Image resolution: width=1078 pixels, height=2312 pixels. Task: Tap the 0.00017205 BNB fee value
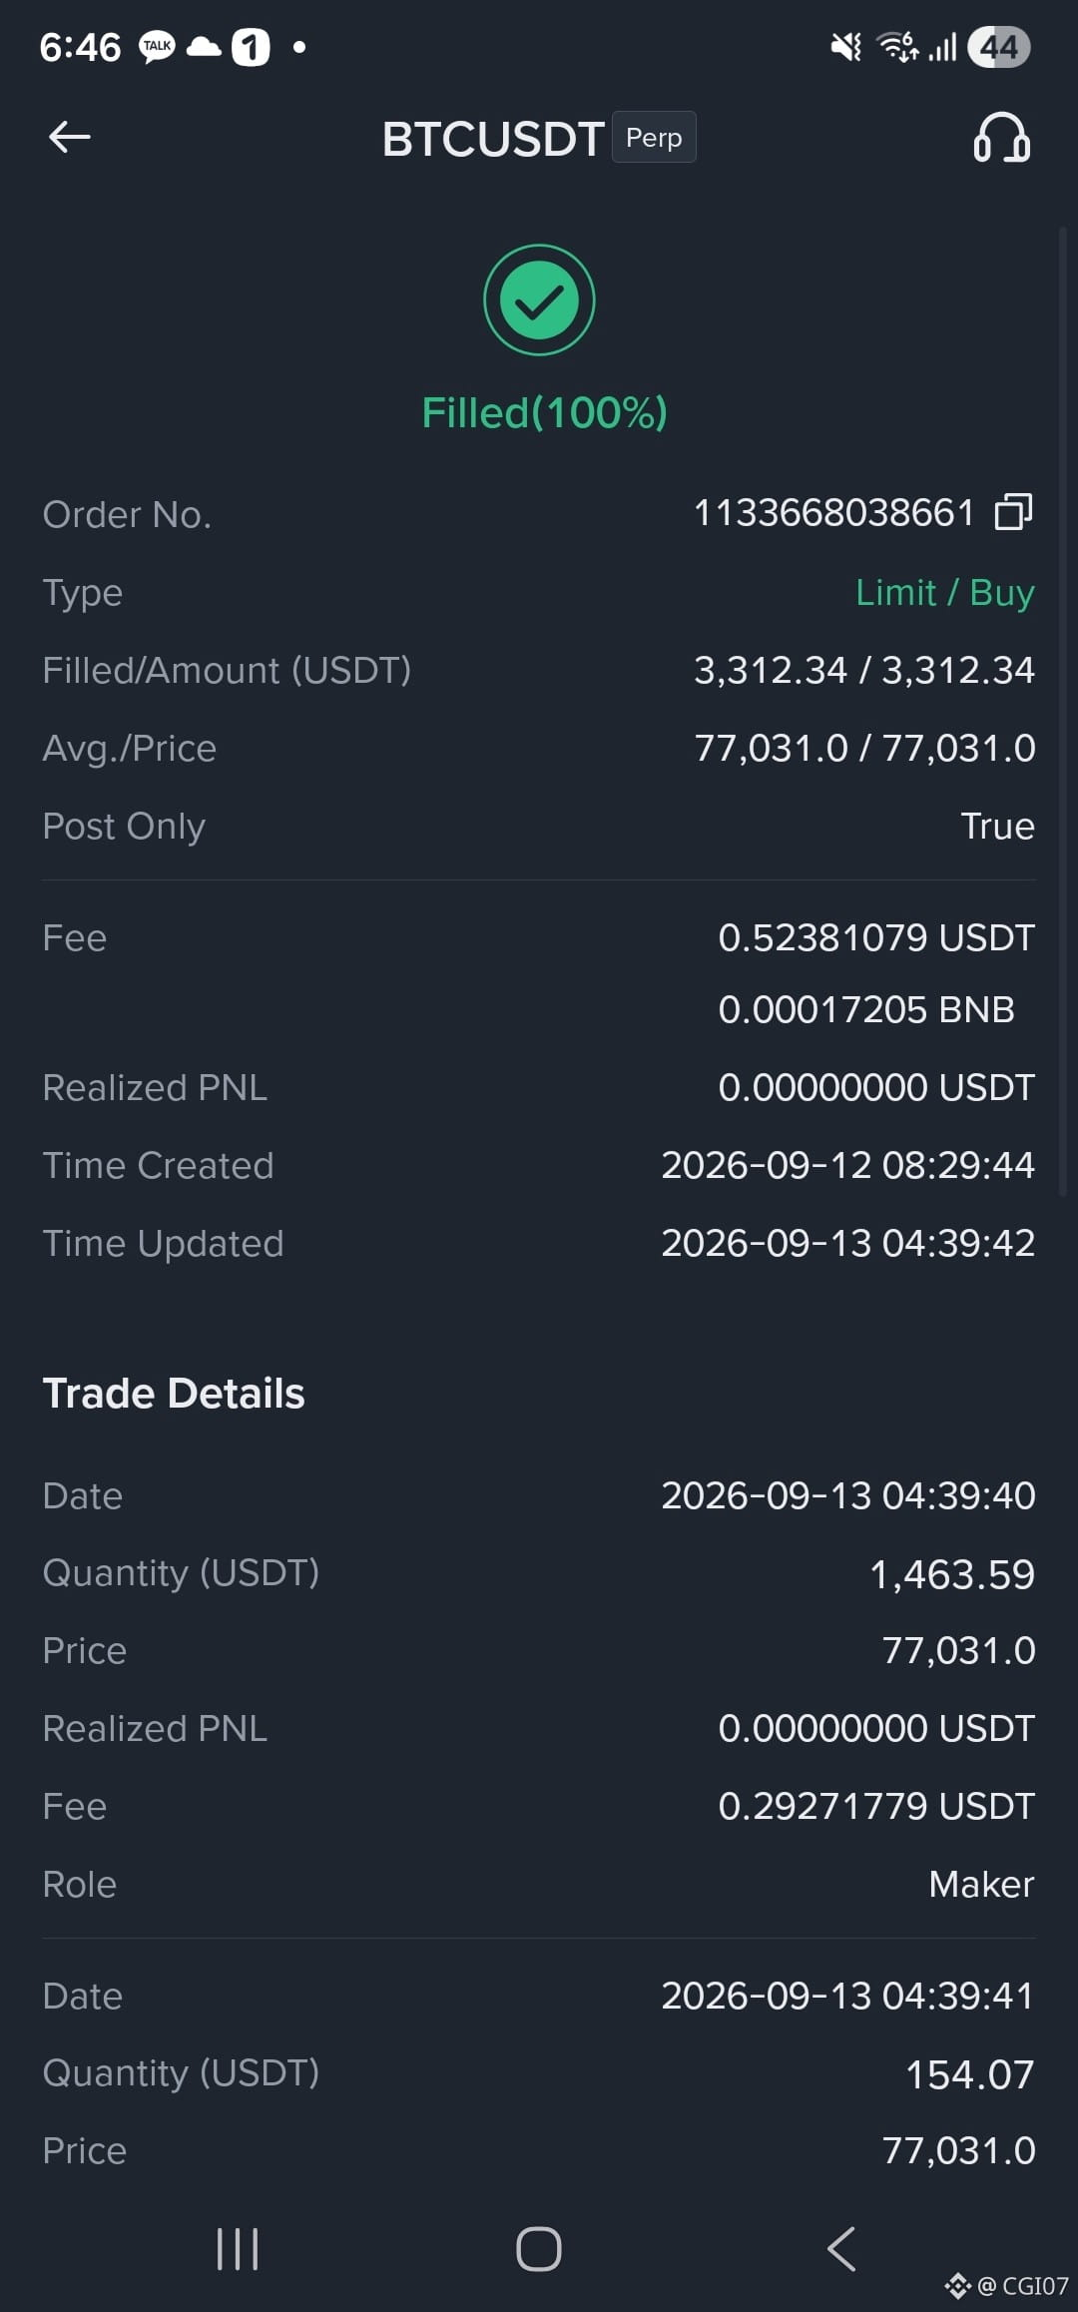tap(866, 1009)
